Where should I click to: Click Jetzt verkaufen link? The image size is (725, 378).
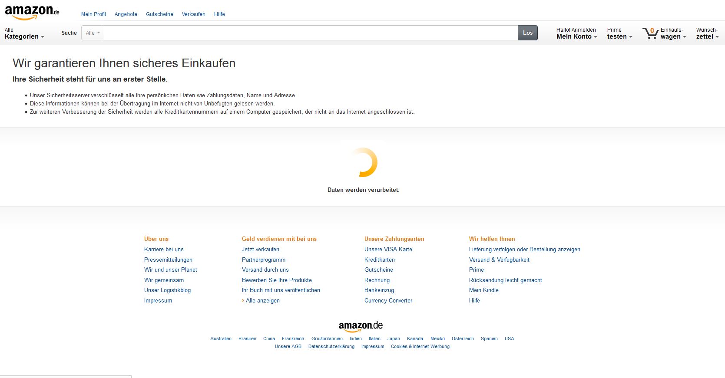[x=261, y=250]
